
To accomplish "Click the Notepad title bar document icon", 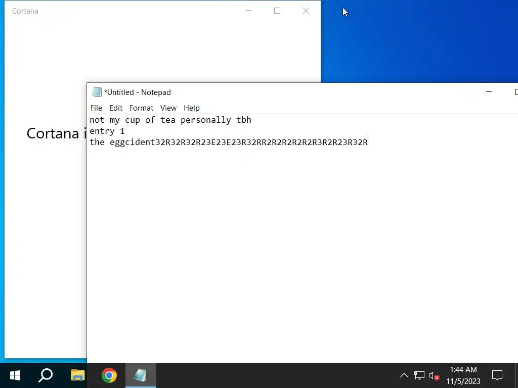I will click(97, 92).
